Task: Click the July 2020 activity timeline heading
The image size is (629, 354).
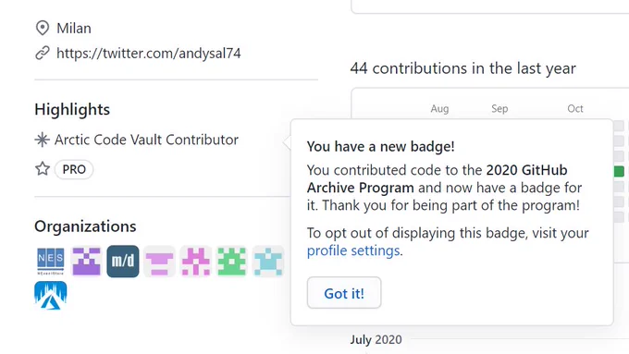Action: click(376, 339)
